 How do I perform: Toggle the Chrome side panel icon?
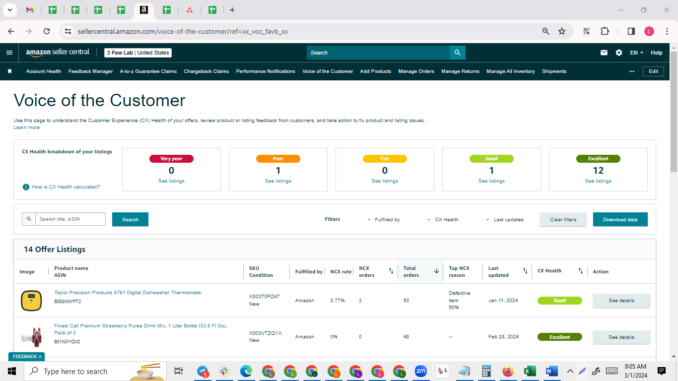click(x=631, y=31)
